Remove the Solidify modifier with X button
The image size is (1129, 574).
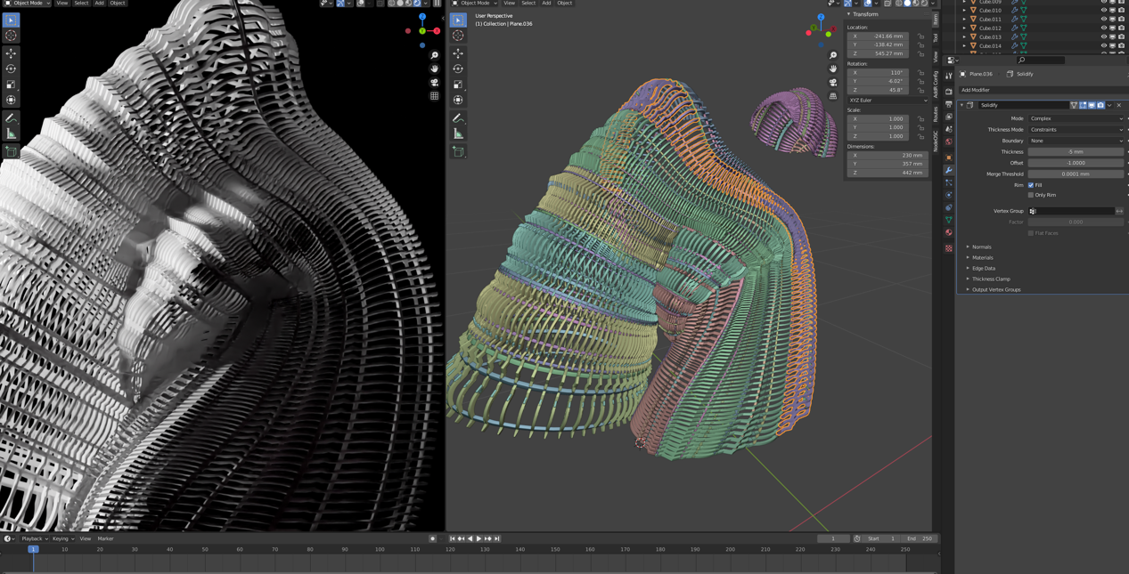click(x=1119, y=105)
